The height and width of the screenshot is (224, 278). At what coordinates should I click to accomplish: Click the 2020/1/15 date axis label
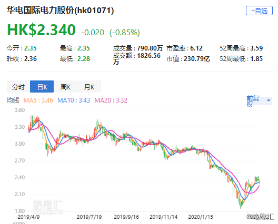201,217
